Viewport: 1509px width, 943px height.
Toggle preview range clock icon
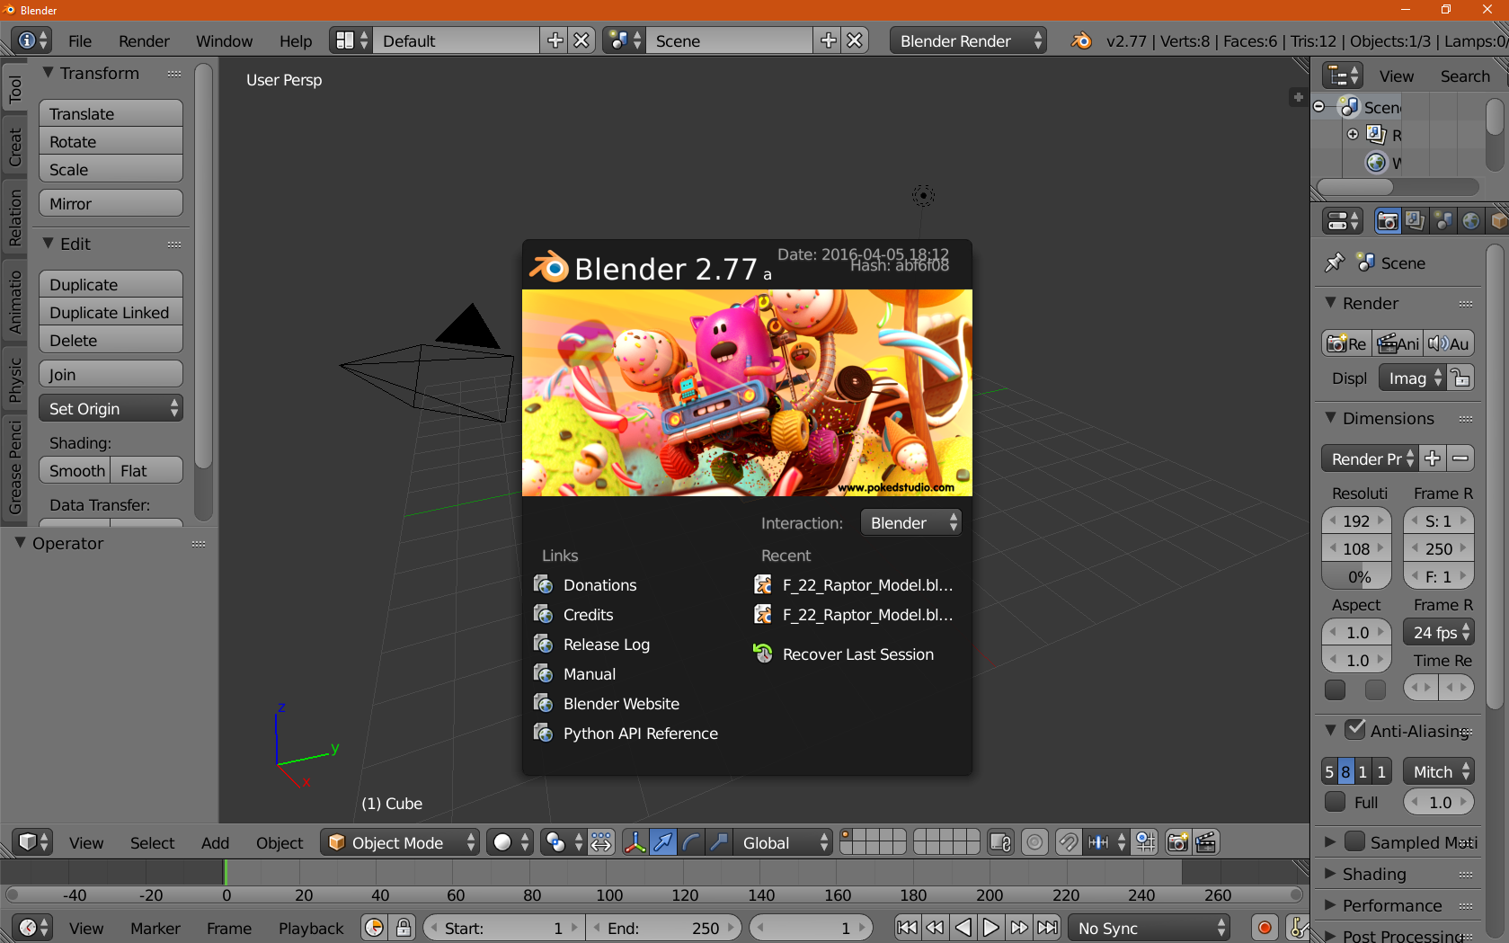(x=375, y=928)
